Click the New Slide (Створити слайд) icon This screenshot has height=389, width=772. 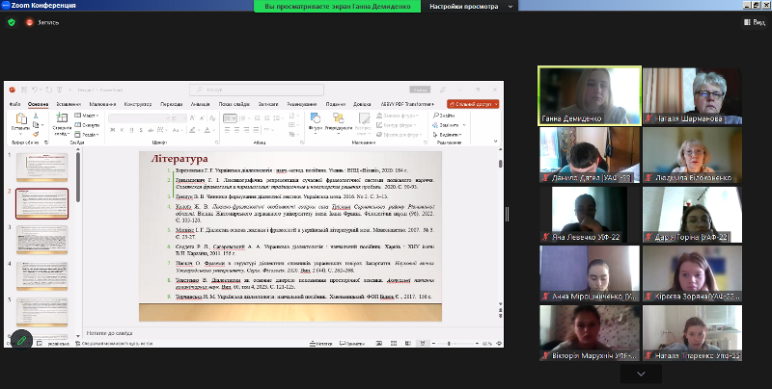pos(61,120)
